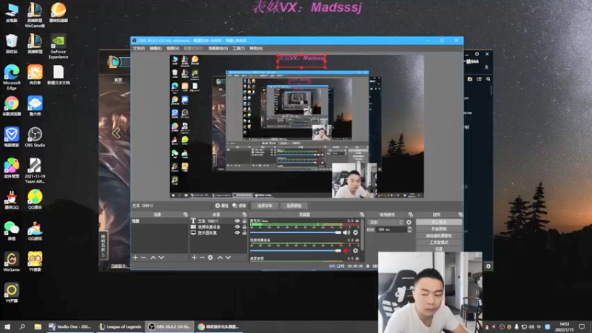592x333 pixels.
Task: Click Select Font button on toolbar
Action: pos(265,206)
